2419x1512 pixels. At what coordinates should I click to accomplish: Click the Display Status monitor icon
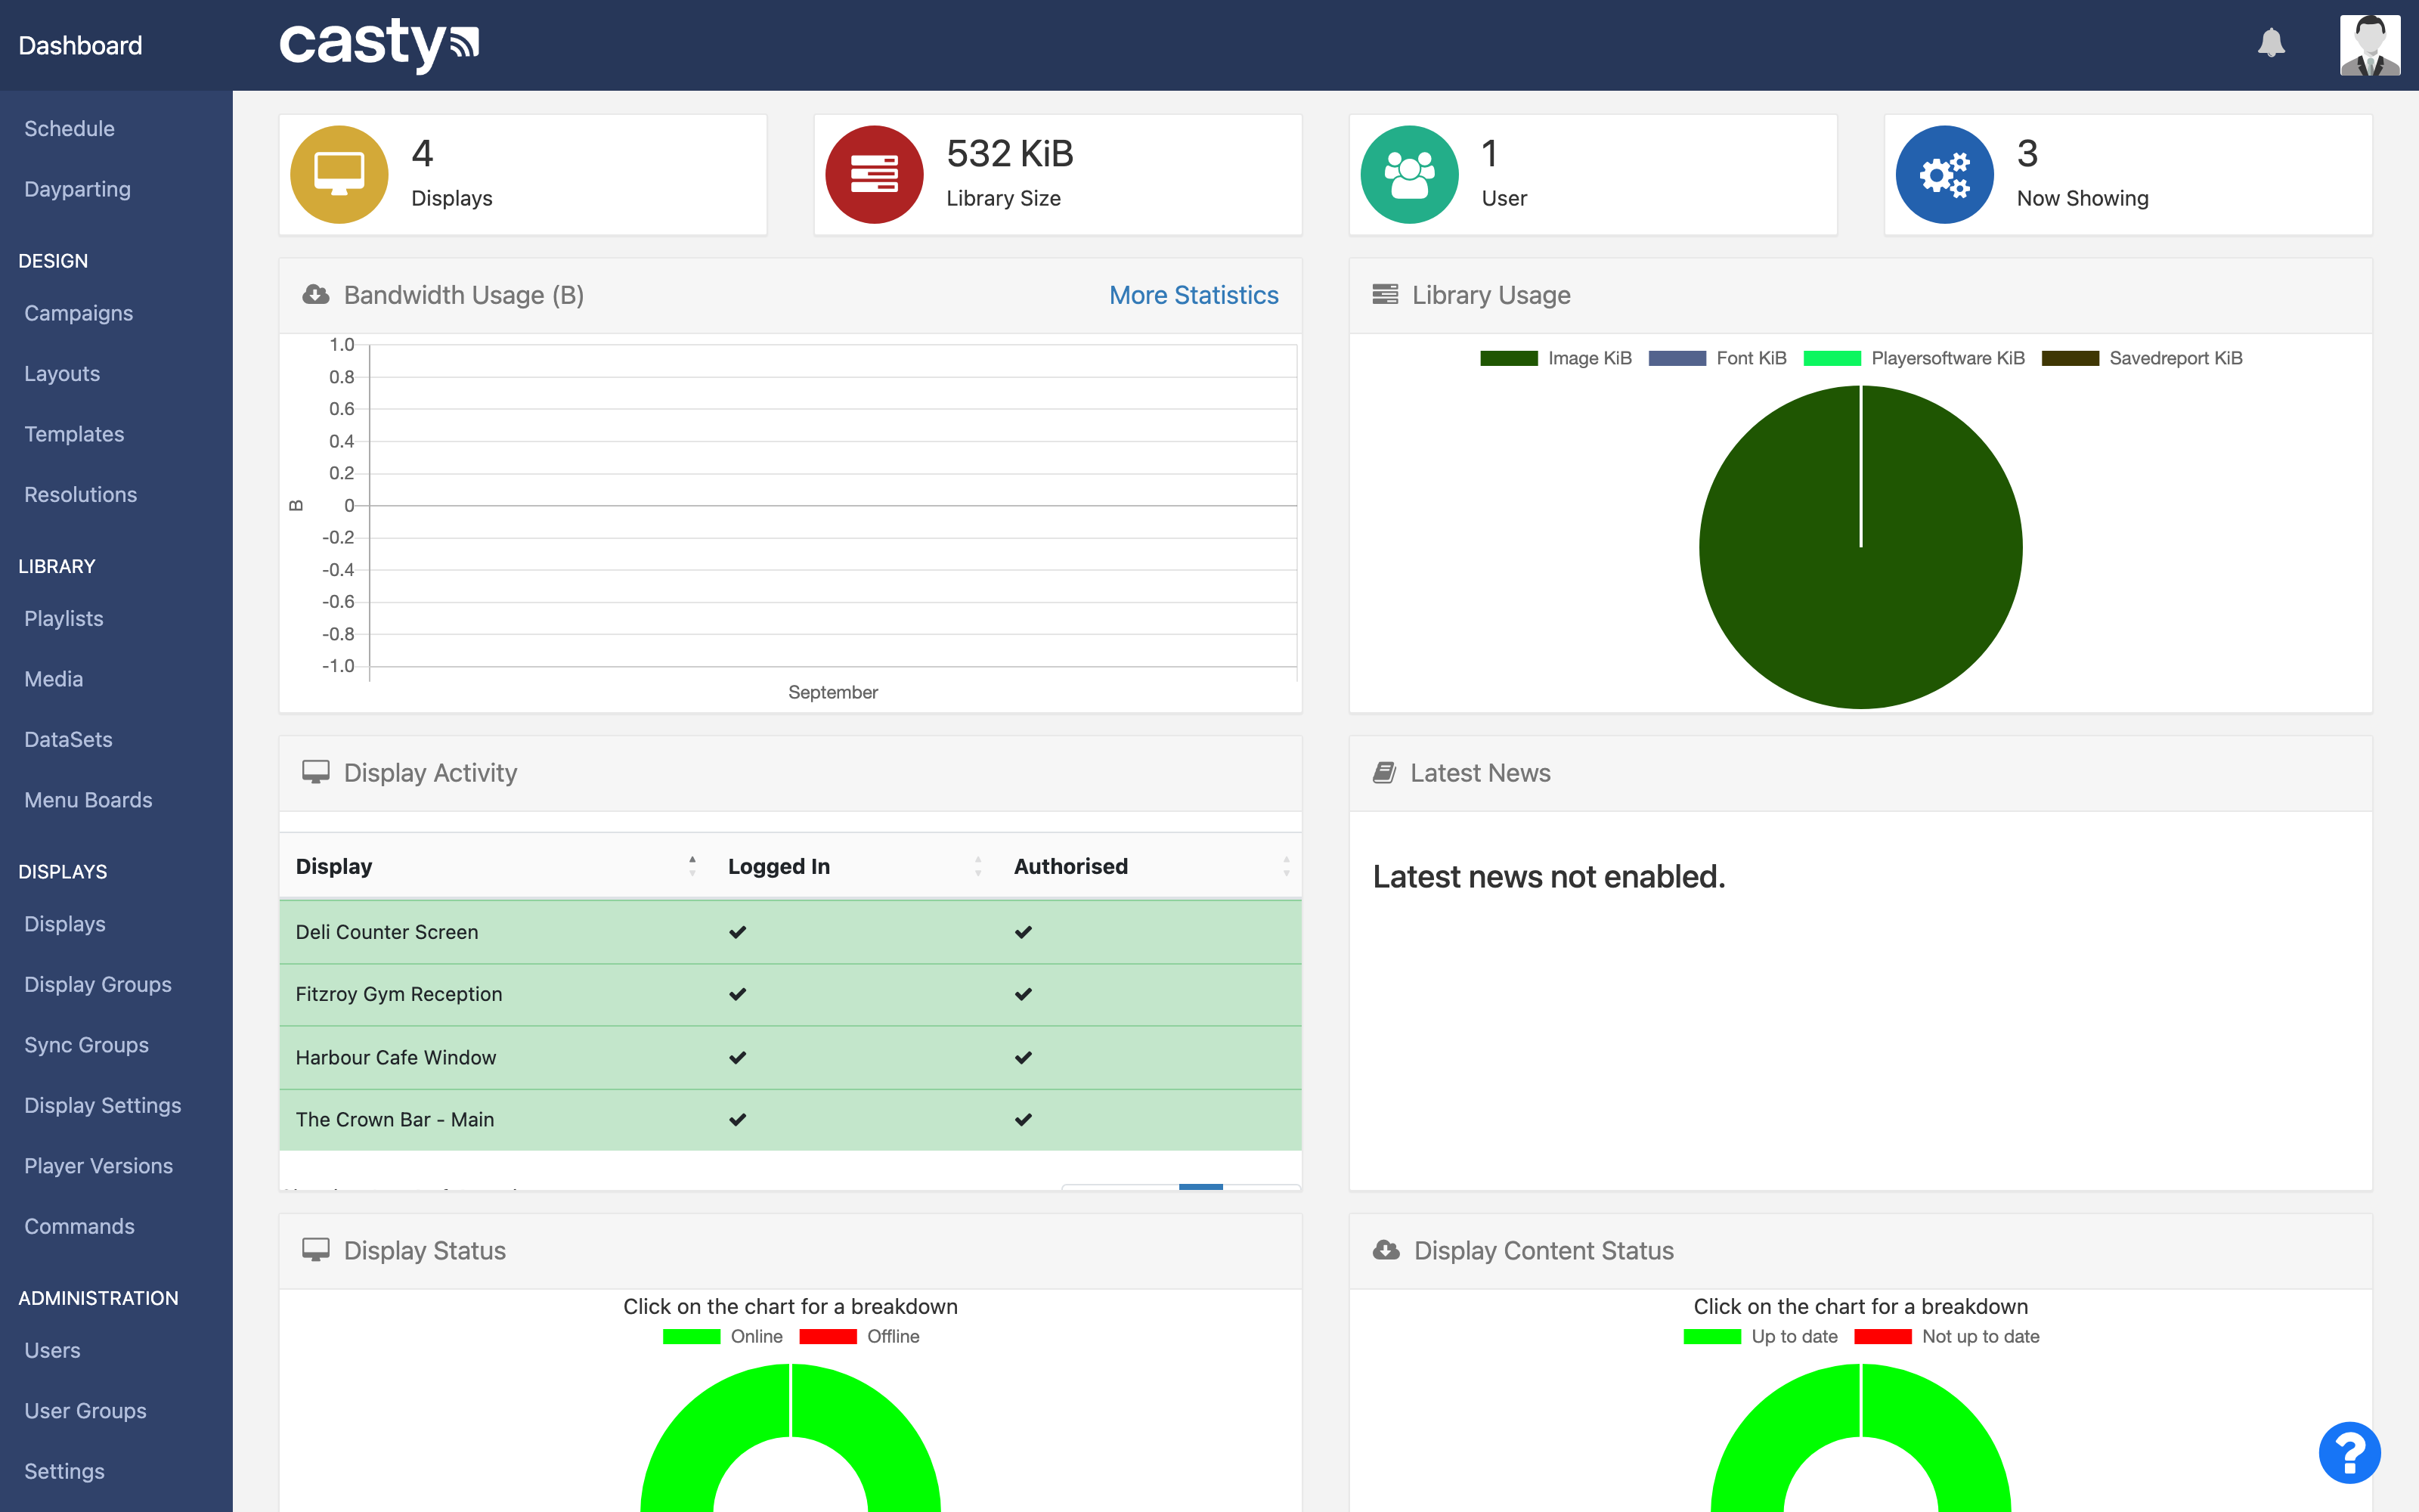[315, 1250]
